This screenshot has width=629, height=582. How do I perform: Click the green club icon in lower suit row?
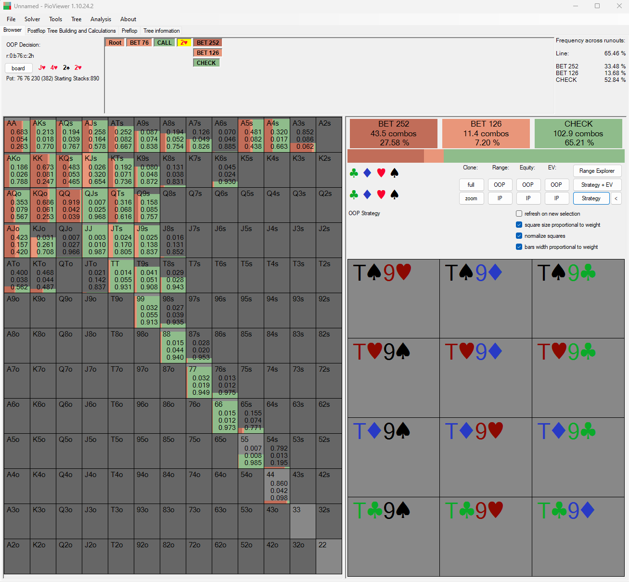point(354,194)
